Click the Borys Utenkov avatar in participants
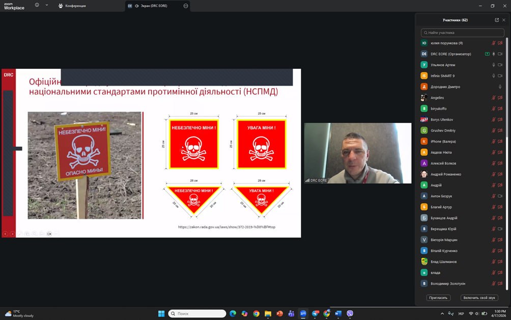 pos(424,120)
